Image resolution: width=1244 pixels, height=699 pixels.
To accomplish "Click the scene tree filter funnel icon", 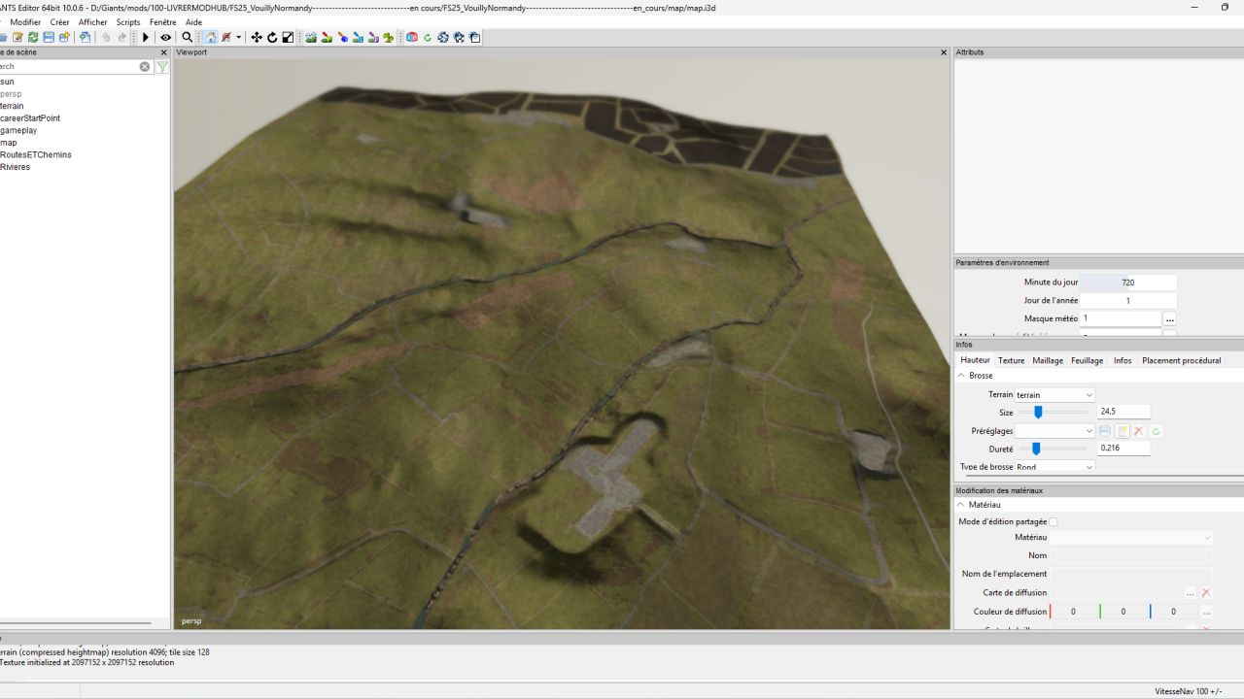I will pyautogui.click(x=162, y=67).
